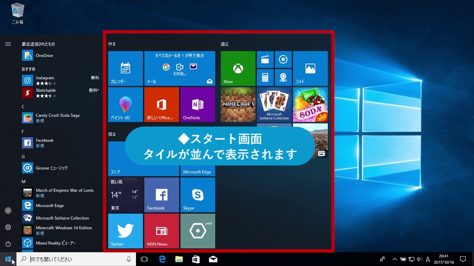The image size is (474, 266).
Task: Select Instagram in suggested apps
Action: pos(60,80)
